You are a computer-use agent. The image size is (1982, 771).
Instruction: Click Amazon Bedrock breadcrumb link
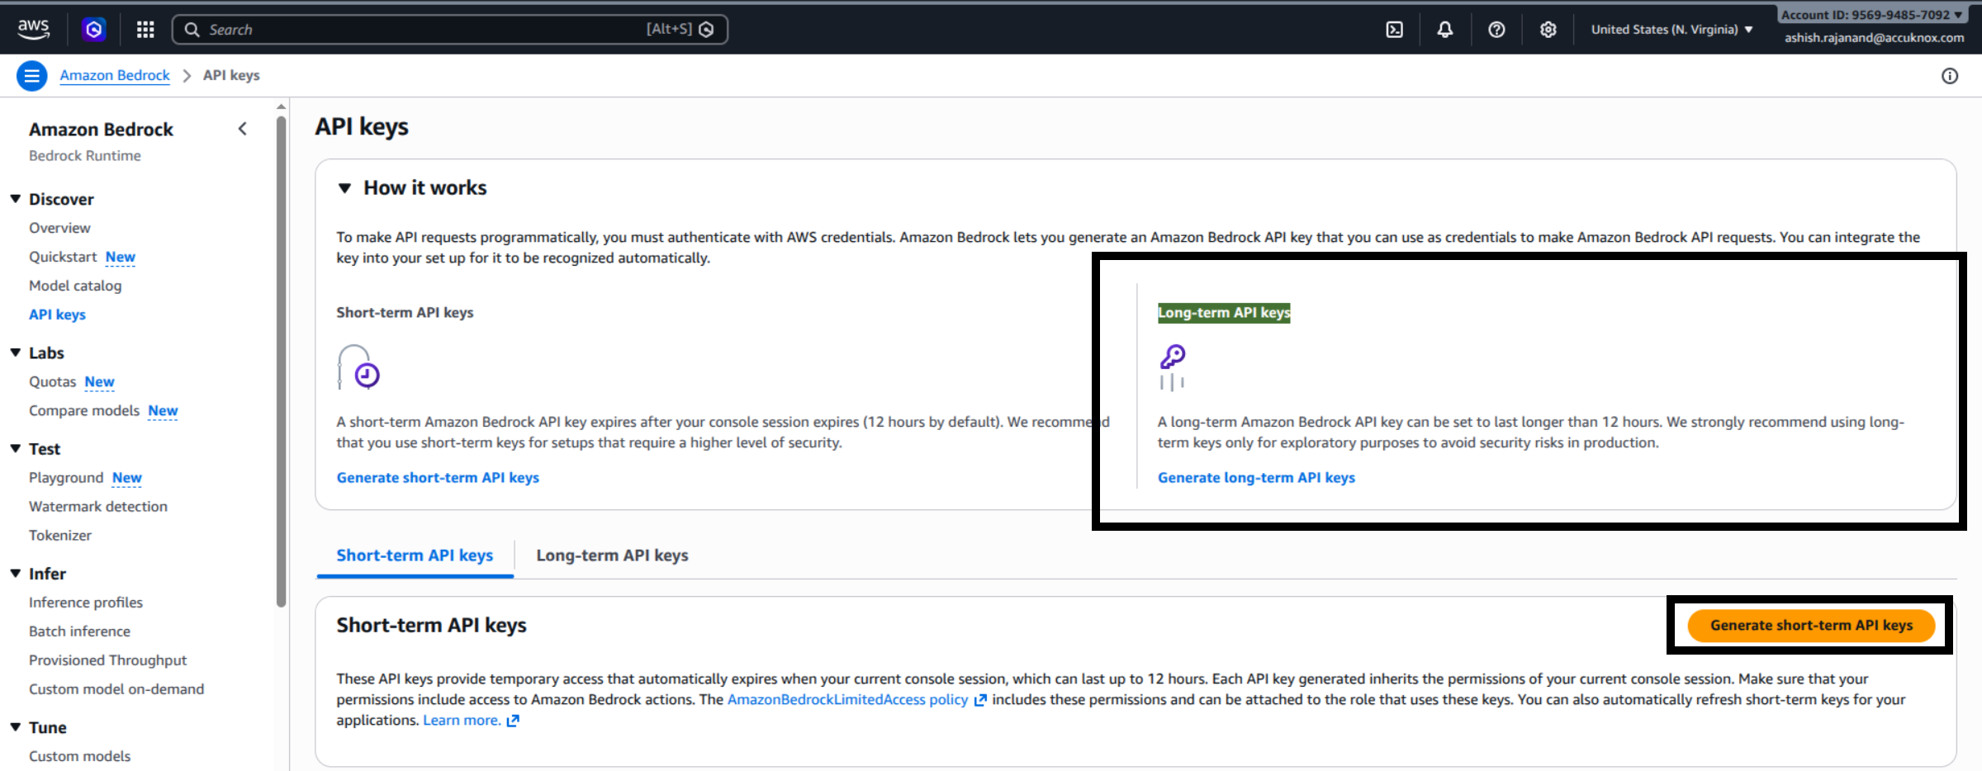[115, 75]
